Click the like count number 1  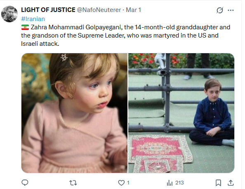pos(128,182)
